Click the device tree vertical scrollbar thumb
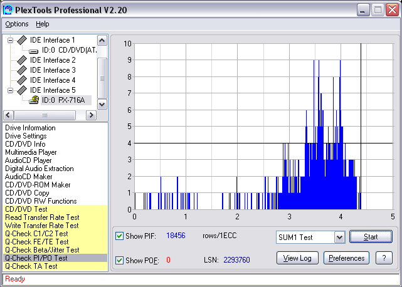Viewport: 402px width, 287px height. [x=102, y=78]
